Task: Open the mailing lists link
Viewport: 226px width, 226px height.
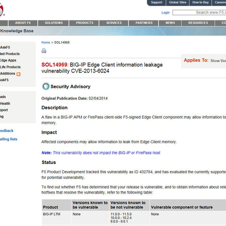Action: point(8,139)
